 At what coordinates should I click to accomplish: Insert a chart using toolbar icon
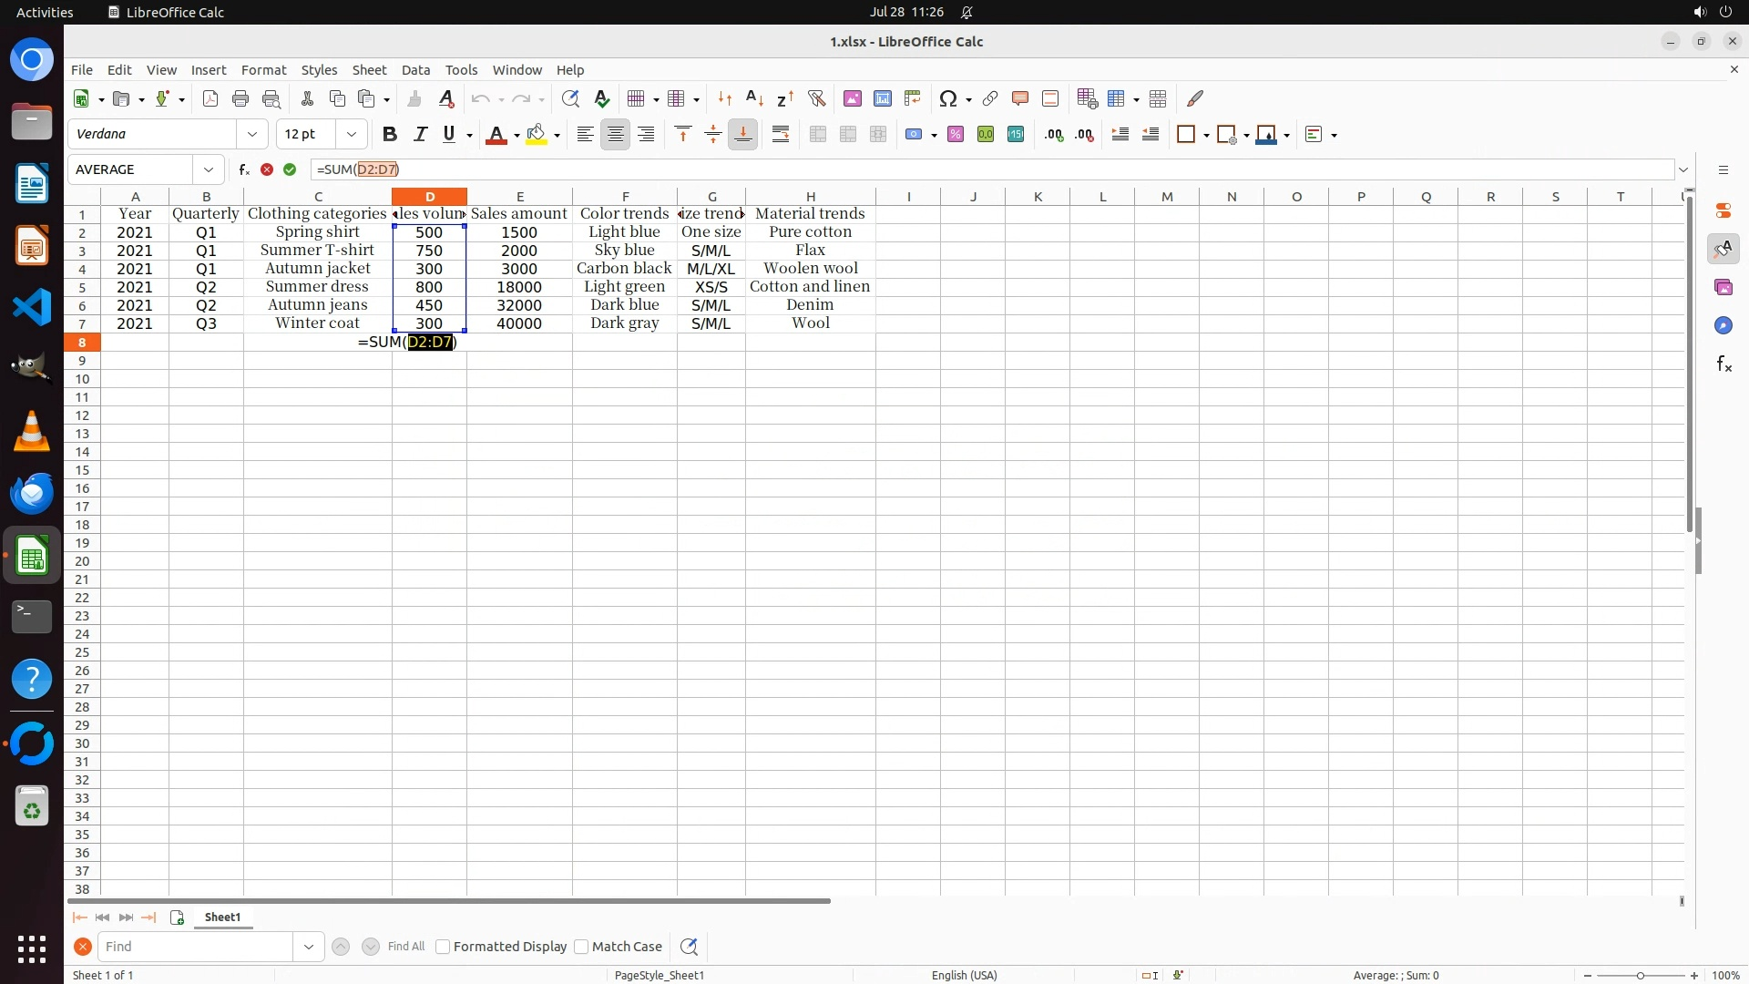click(x=882, y=98)
